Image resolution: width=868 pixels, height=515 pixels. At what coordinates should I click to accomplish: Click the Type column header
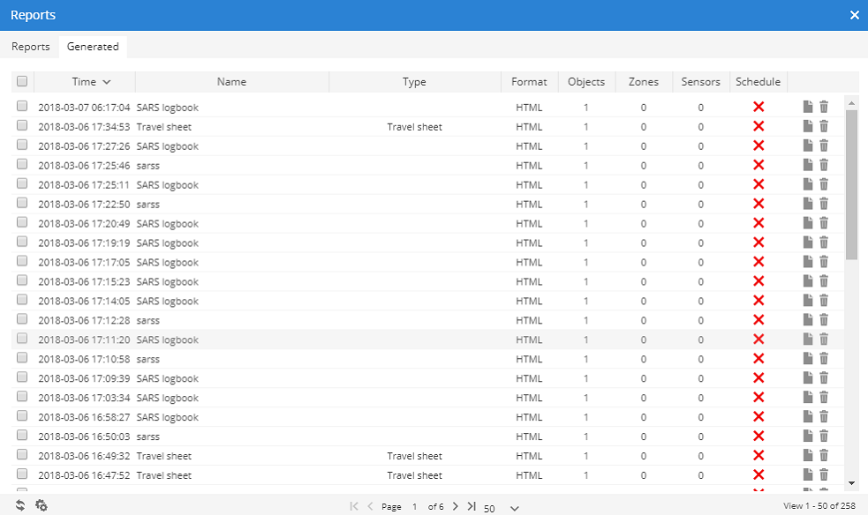(x=414, y=82)
